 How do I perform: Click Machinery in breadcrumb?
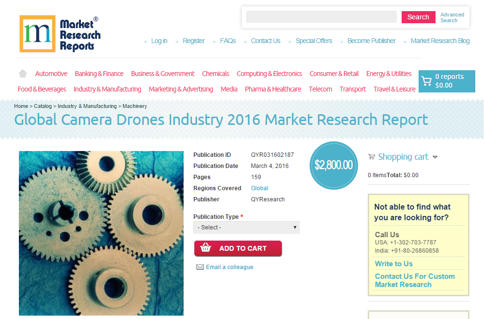(135, 106)
